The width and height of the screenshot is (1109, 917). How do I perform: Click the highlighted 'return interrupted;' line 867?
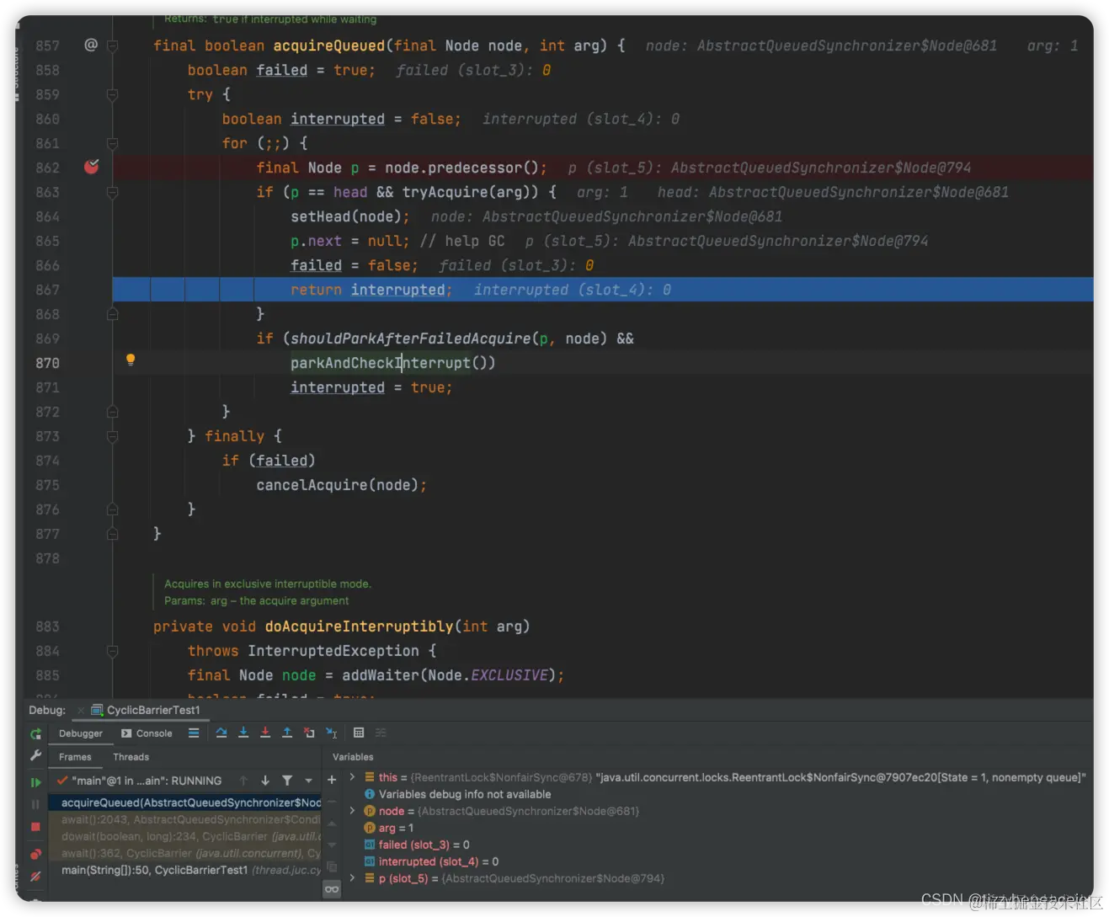click(x=603, y=290)
